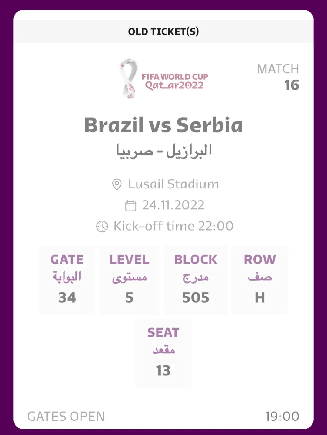
Task: Select the SEAT 13 info box
Action: [163, 353]
